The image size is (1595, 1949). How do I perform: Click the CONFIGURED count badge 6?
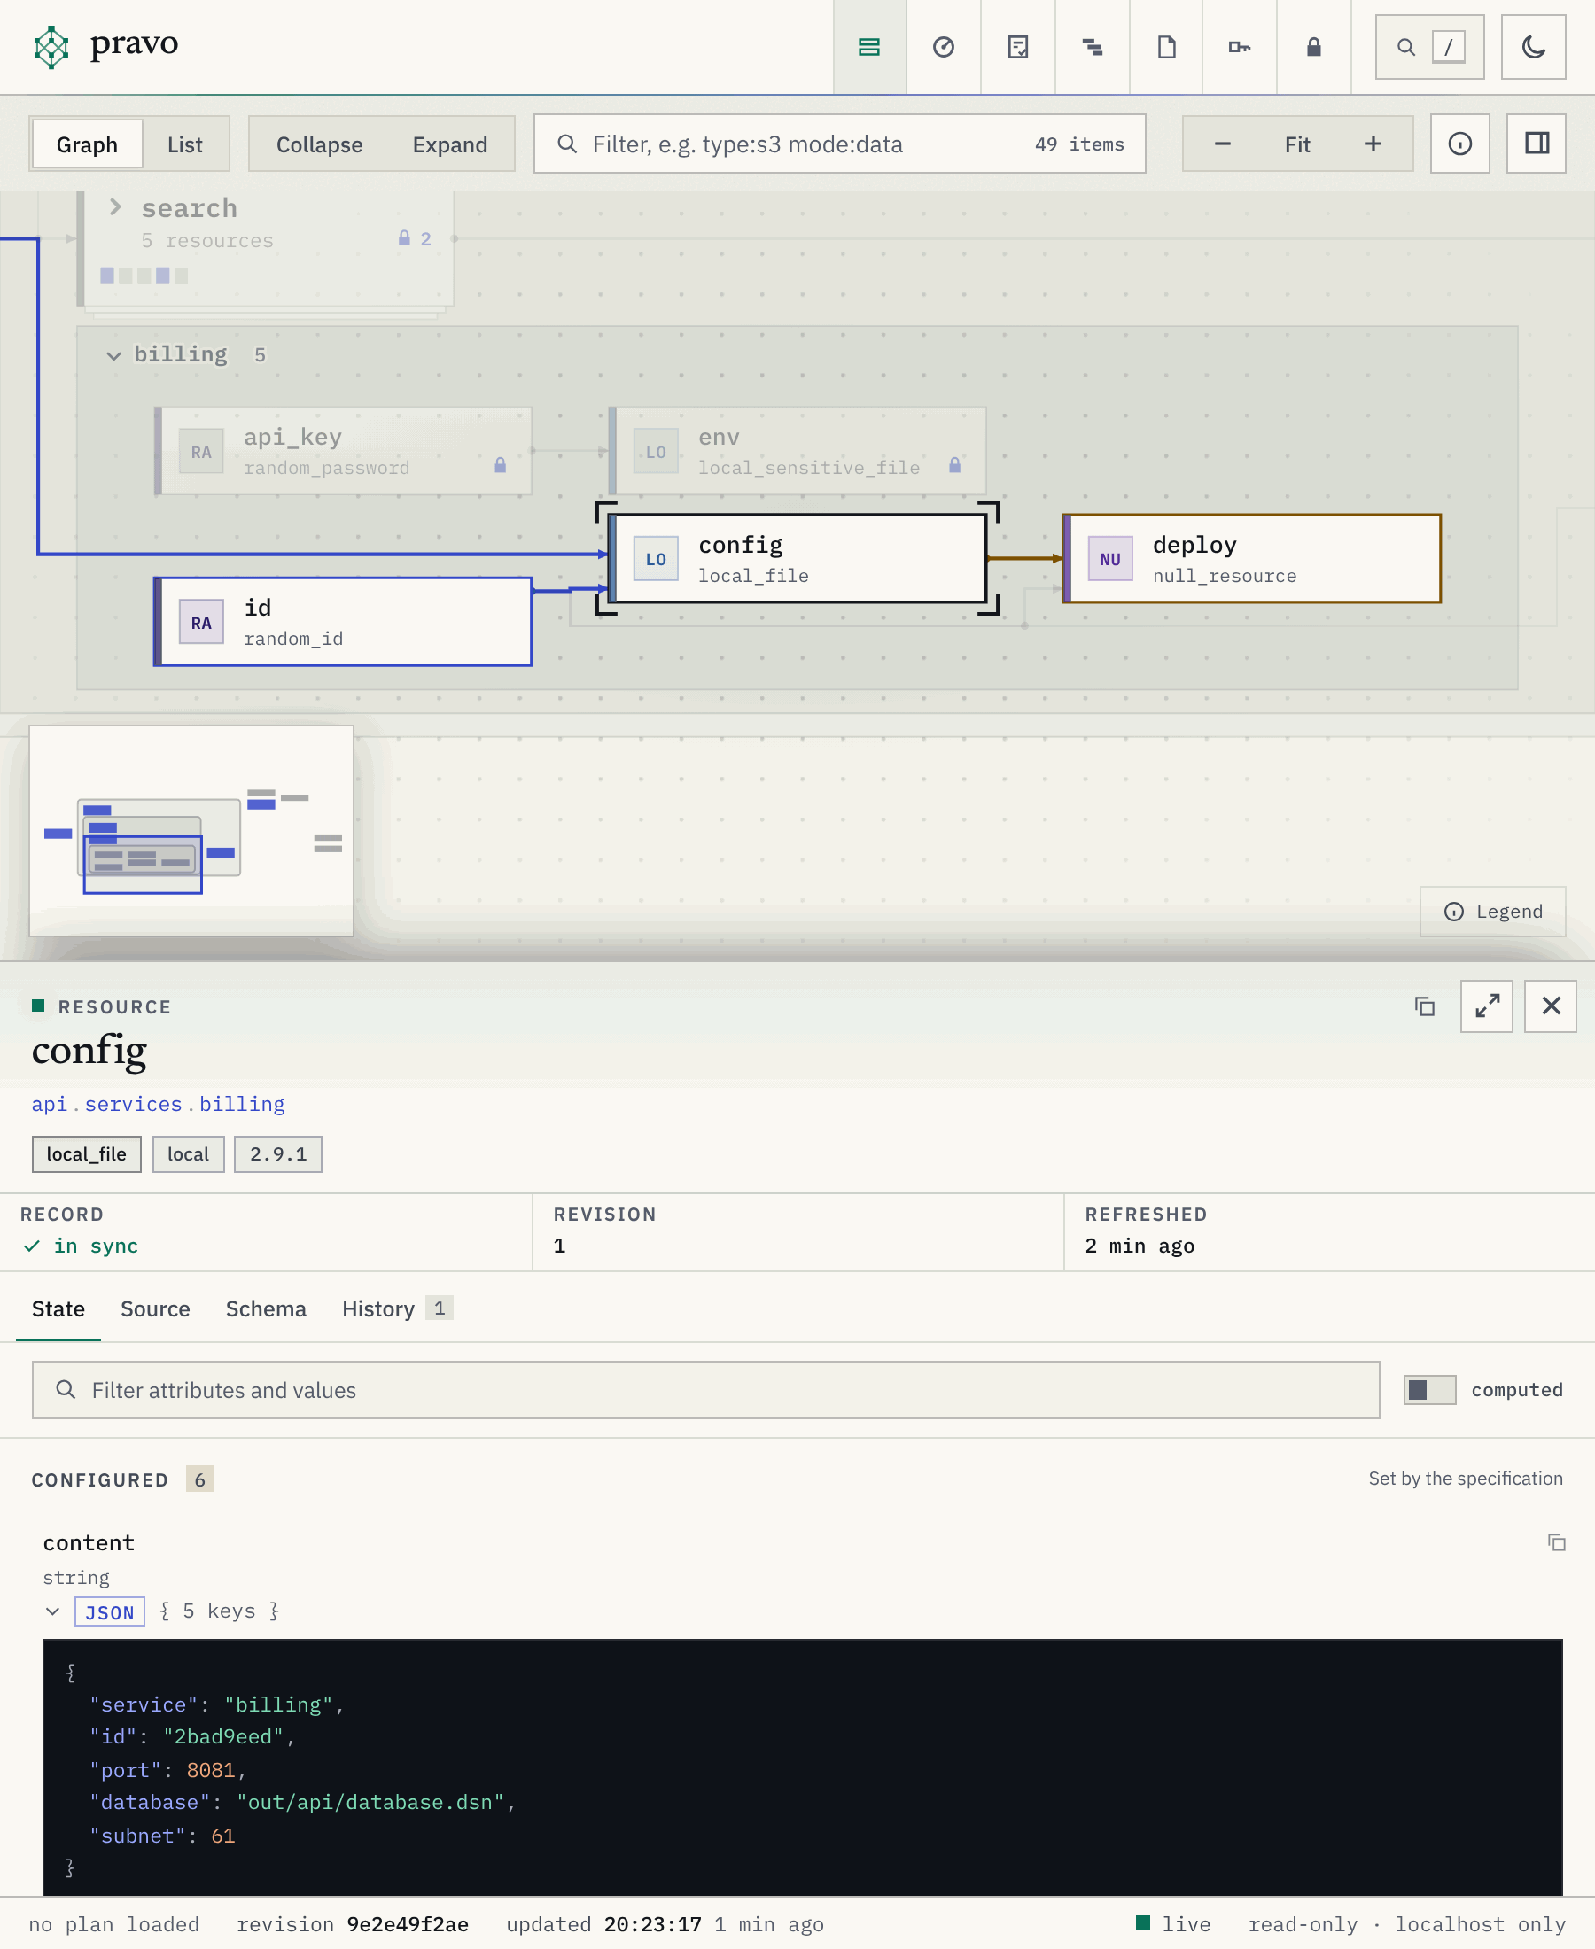coord(199,1479)
